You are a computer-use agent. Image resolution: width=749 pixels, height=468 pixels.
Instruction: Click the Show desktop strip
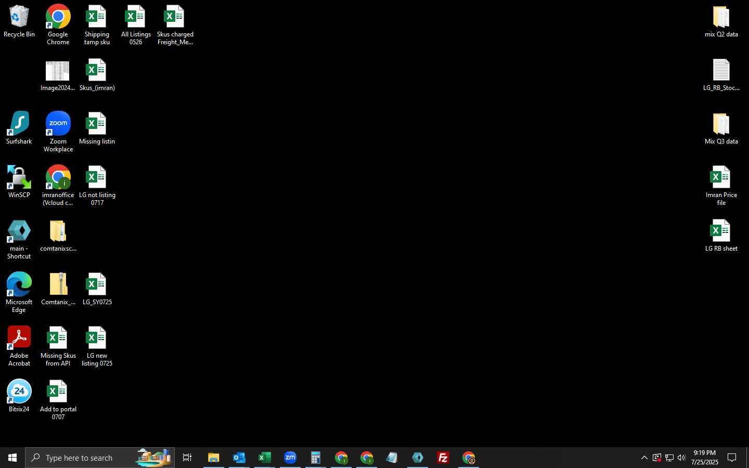(x=747, y=458)
